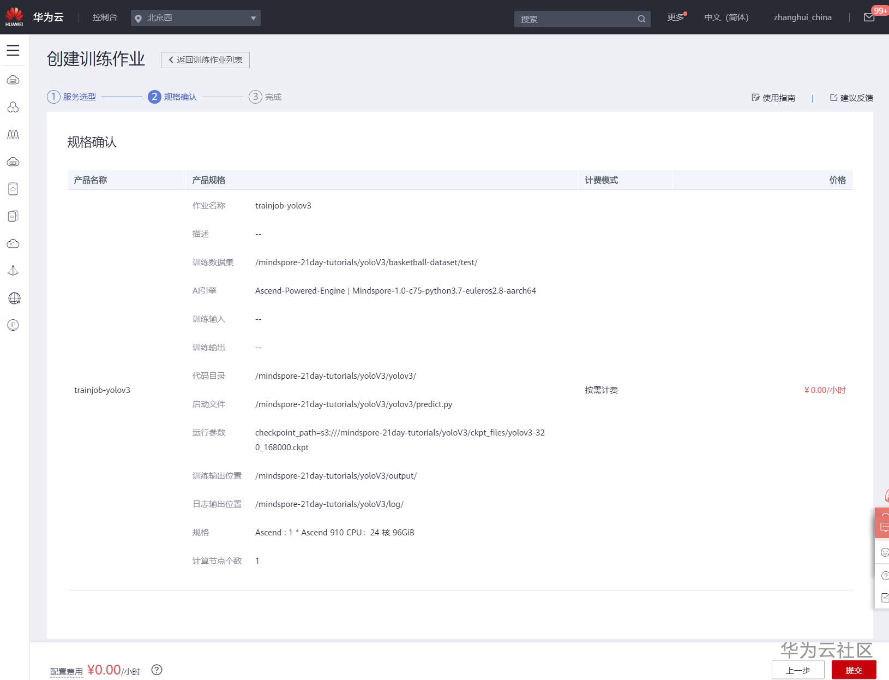Screen dimensions: 889x680
Task: Open the 中文 (简体) language menu
Action: coord(726,17)
